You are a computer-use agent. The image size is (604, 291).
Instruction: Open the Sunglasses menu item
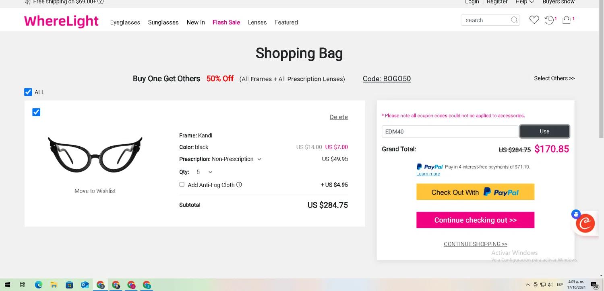click(163, 23)
